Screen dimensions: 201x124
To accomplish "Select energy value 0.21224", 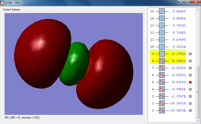I will click(x=179, y=47).
